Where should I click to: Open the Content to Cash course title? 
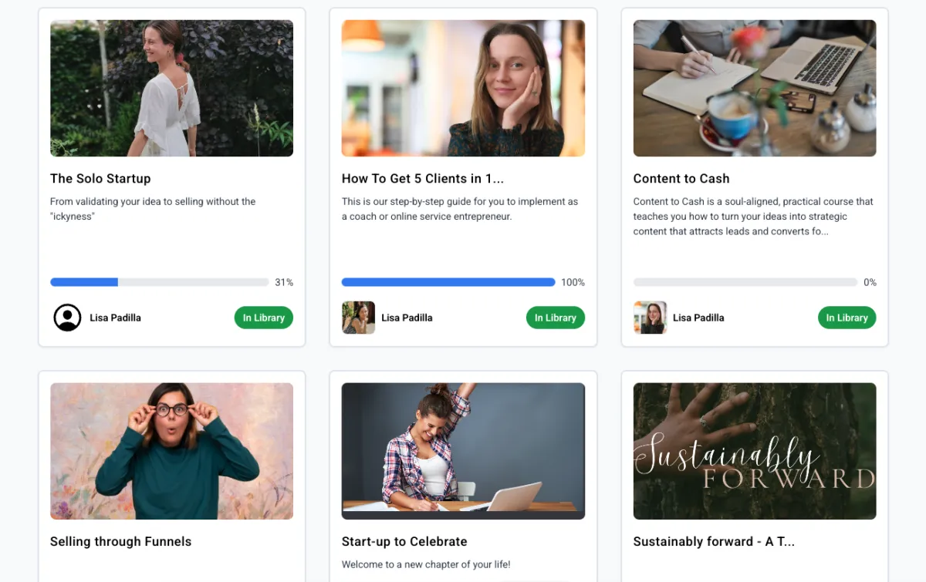(681, 179)
